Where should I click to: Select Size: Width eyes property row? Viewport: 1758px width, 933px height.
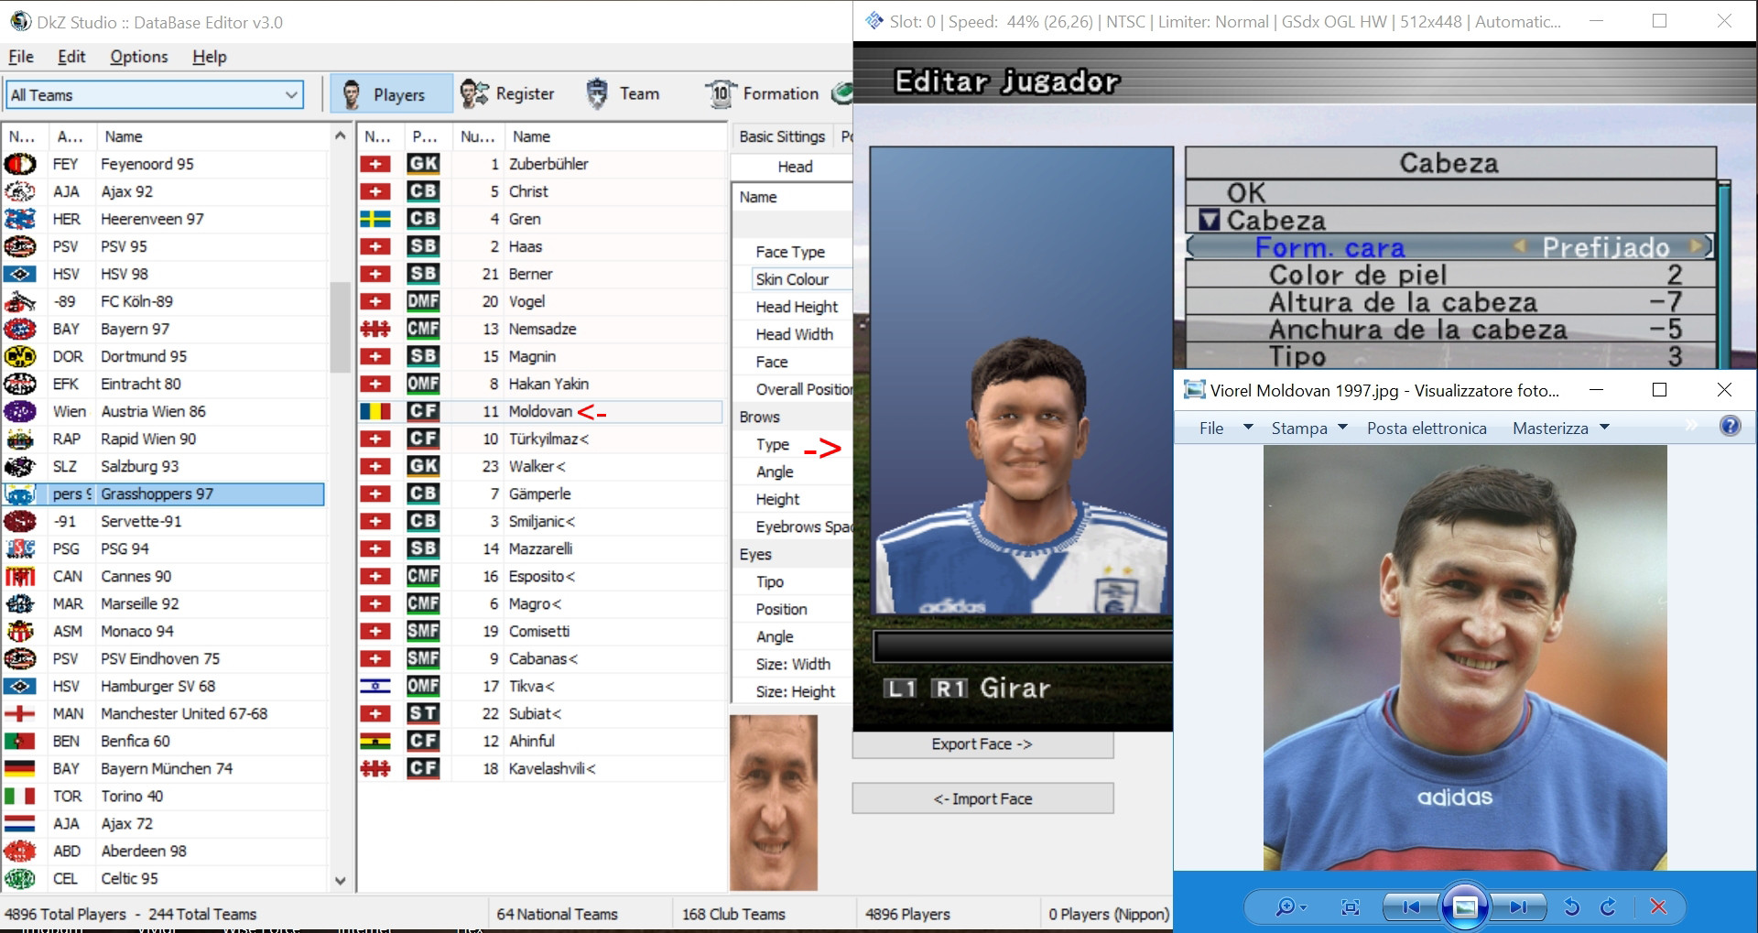pyautogui.click(x=793, y=664)
